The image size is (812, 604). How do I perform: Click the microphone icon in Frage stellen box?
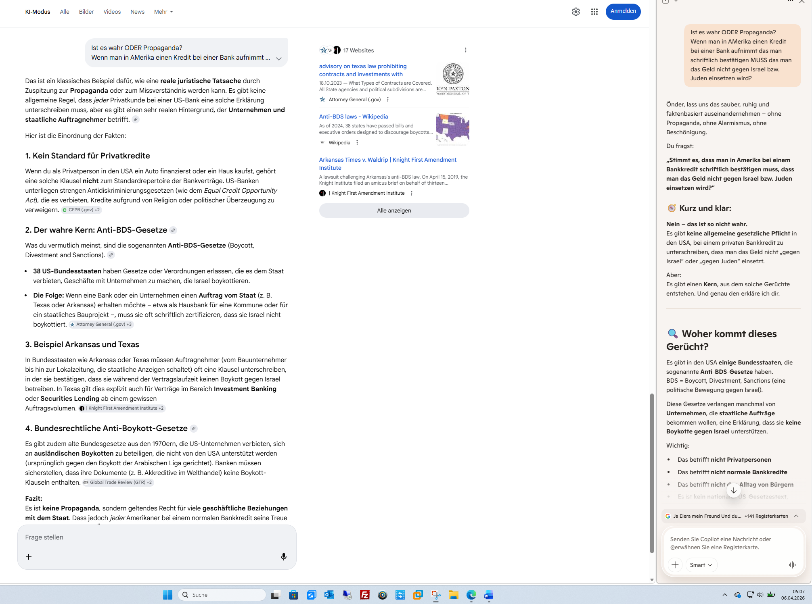click(x=284, y=556)
